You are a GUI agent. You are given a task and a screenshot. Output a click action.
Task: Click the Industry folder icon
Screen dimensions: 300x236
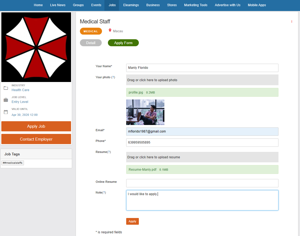pos(6,88)
